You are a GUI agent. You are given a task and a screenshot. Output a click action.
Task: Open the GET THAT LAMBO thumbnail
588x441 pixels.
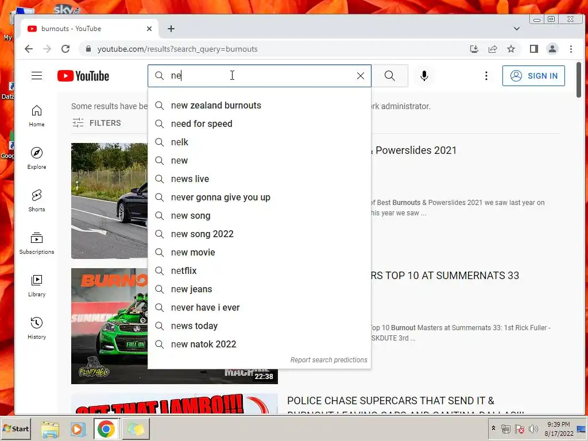tap(175, 404)
